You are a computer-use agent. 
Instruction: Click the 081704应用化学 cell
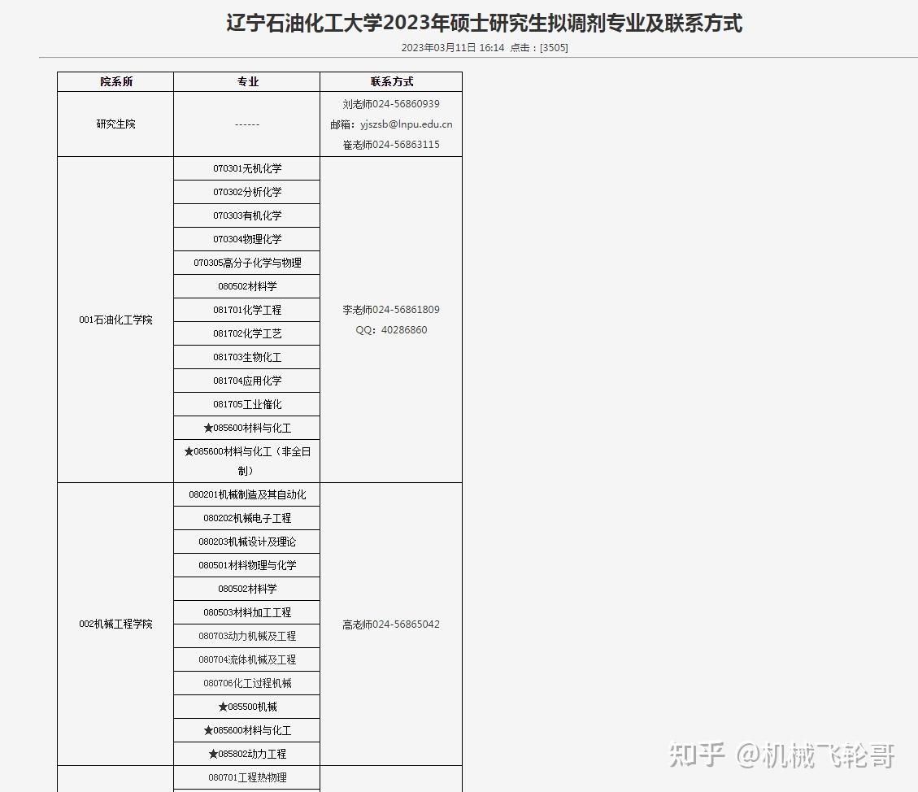coord(247,381)
